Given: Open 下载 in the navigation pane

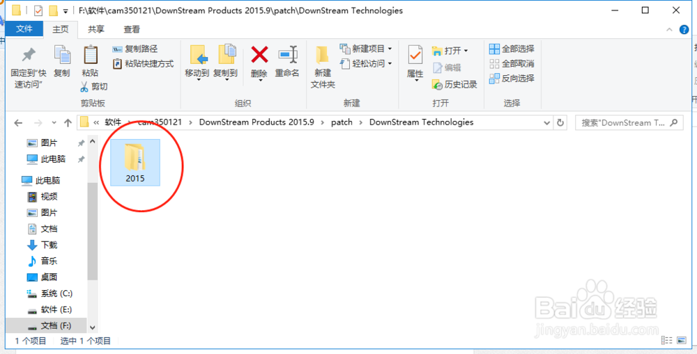Looking at the screenshot, I should pyautogui.click(x=42, y=244).
